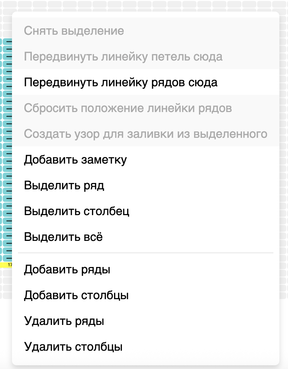Choose "Выделить всё" to select everything
This screenshot has width=288, height=369.
(x=63, y=237)
